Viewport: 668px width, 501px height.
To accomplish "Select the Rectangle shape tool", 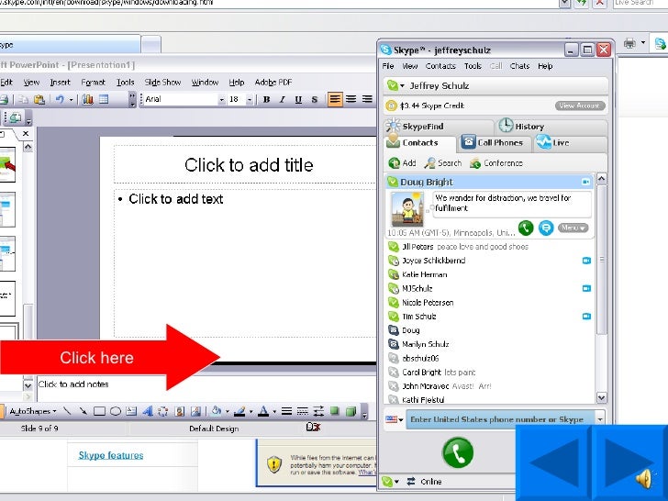I will [99, 411].
